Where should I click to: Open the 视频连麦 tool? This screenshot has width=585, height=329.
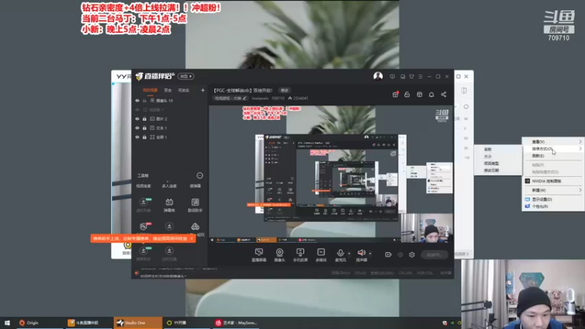(x=143, y=186)
